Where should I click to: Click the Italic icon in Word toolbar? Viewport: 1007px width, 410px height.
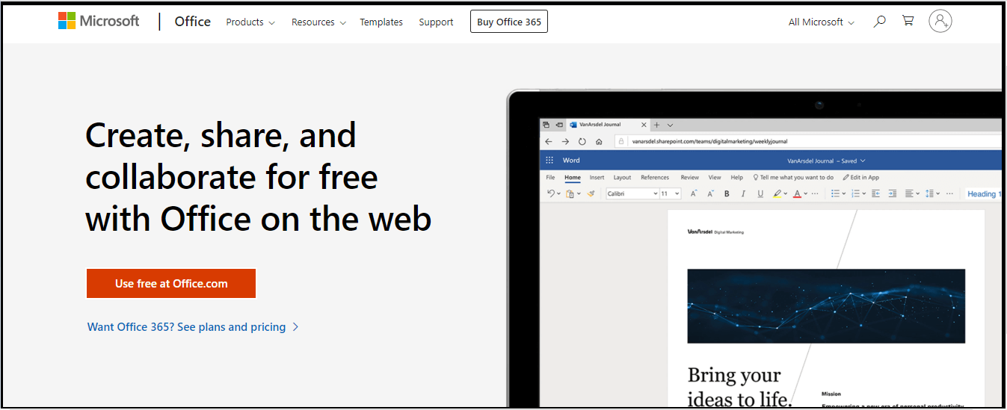click(x=743, y=193)
